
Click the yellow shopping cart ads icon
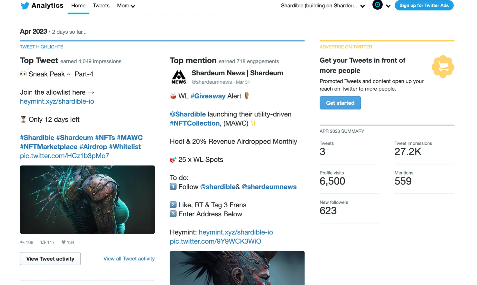443,67
